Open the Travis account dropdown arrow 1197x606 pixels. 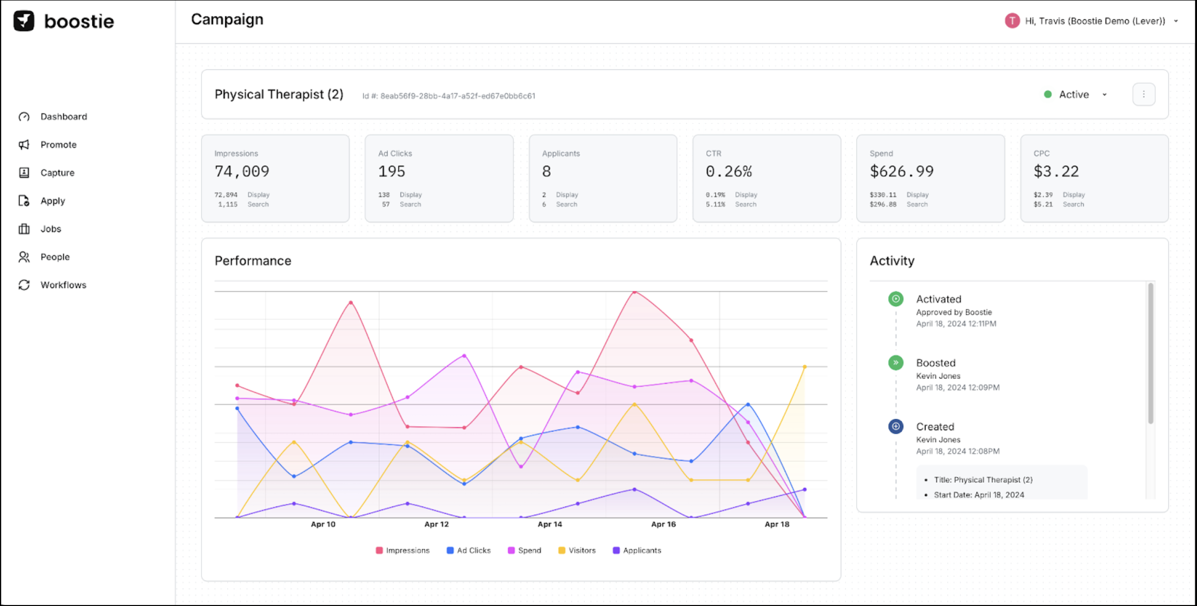click(1176, 21)
